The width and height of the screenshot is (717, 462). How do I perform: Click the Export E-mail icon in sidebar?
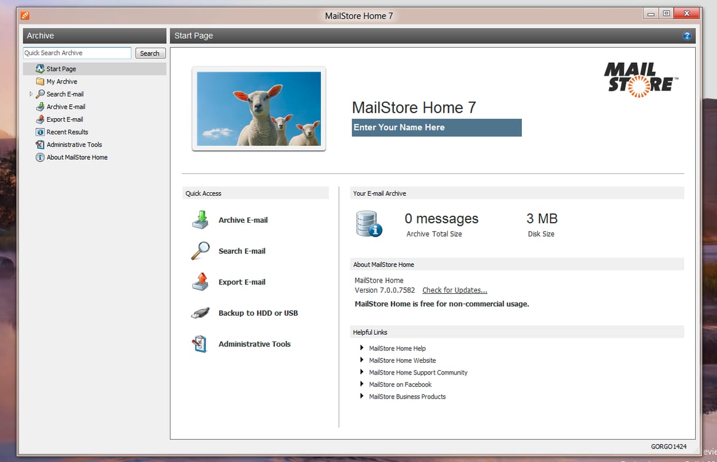[40, 119]
